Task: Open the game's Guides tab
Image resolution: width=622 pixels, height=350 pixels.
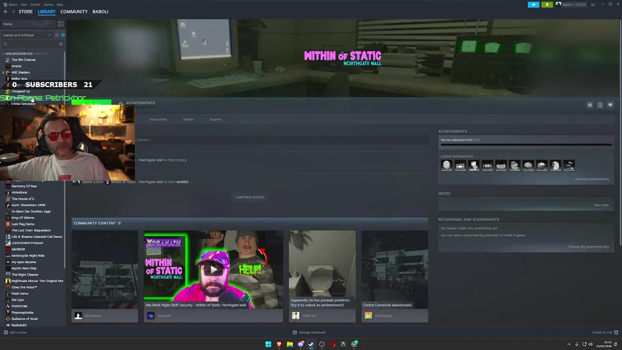Action: tap(188, 119)
